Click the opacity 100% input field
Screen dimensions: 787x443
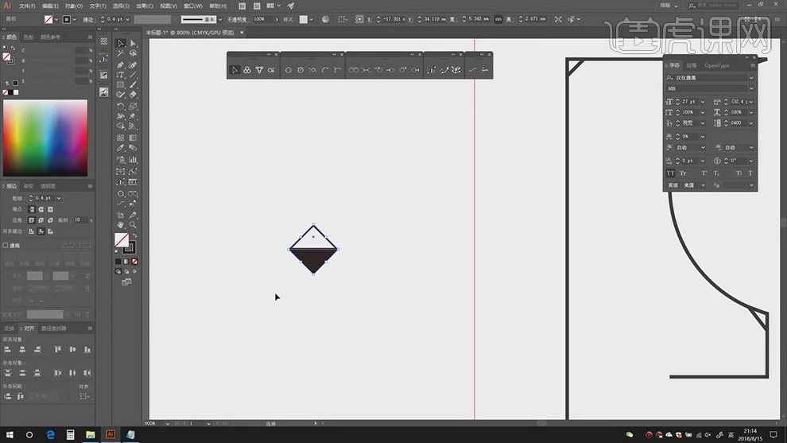[x=261, y=19]
